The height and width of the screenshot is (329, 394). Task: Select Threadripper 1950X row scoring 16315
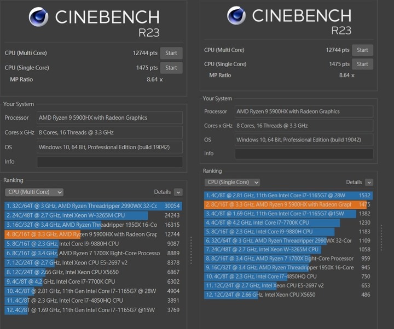93,225
